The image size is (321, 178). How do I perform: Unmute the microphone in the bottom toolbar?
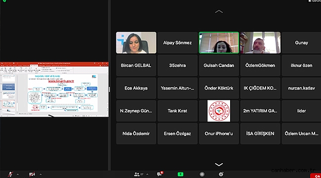click(10, 175)
